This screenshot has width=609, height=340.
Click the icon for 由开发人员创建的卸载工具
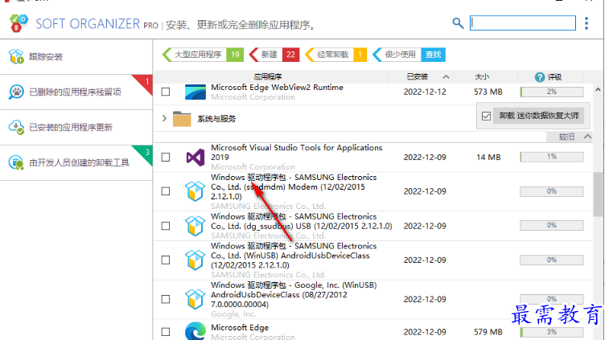pos(16,162)
